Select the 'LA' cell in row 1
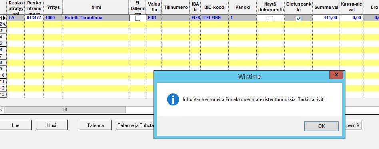 [16, 18]
